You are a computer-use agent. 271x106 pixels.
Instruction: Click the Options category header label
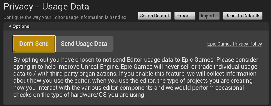(x=21, y=26)
